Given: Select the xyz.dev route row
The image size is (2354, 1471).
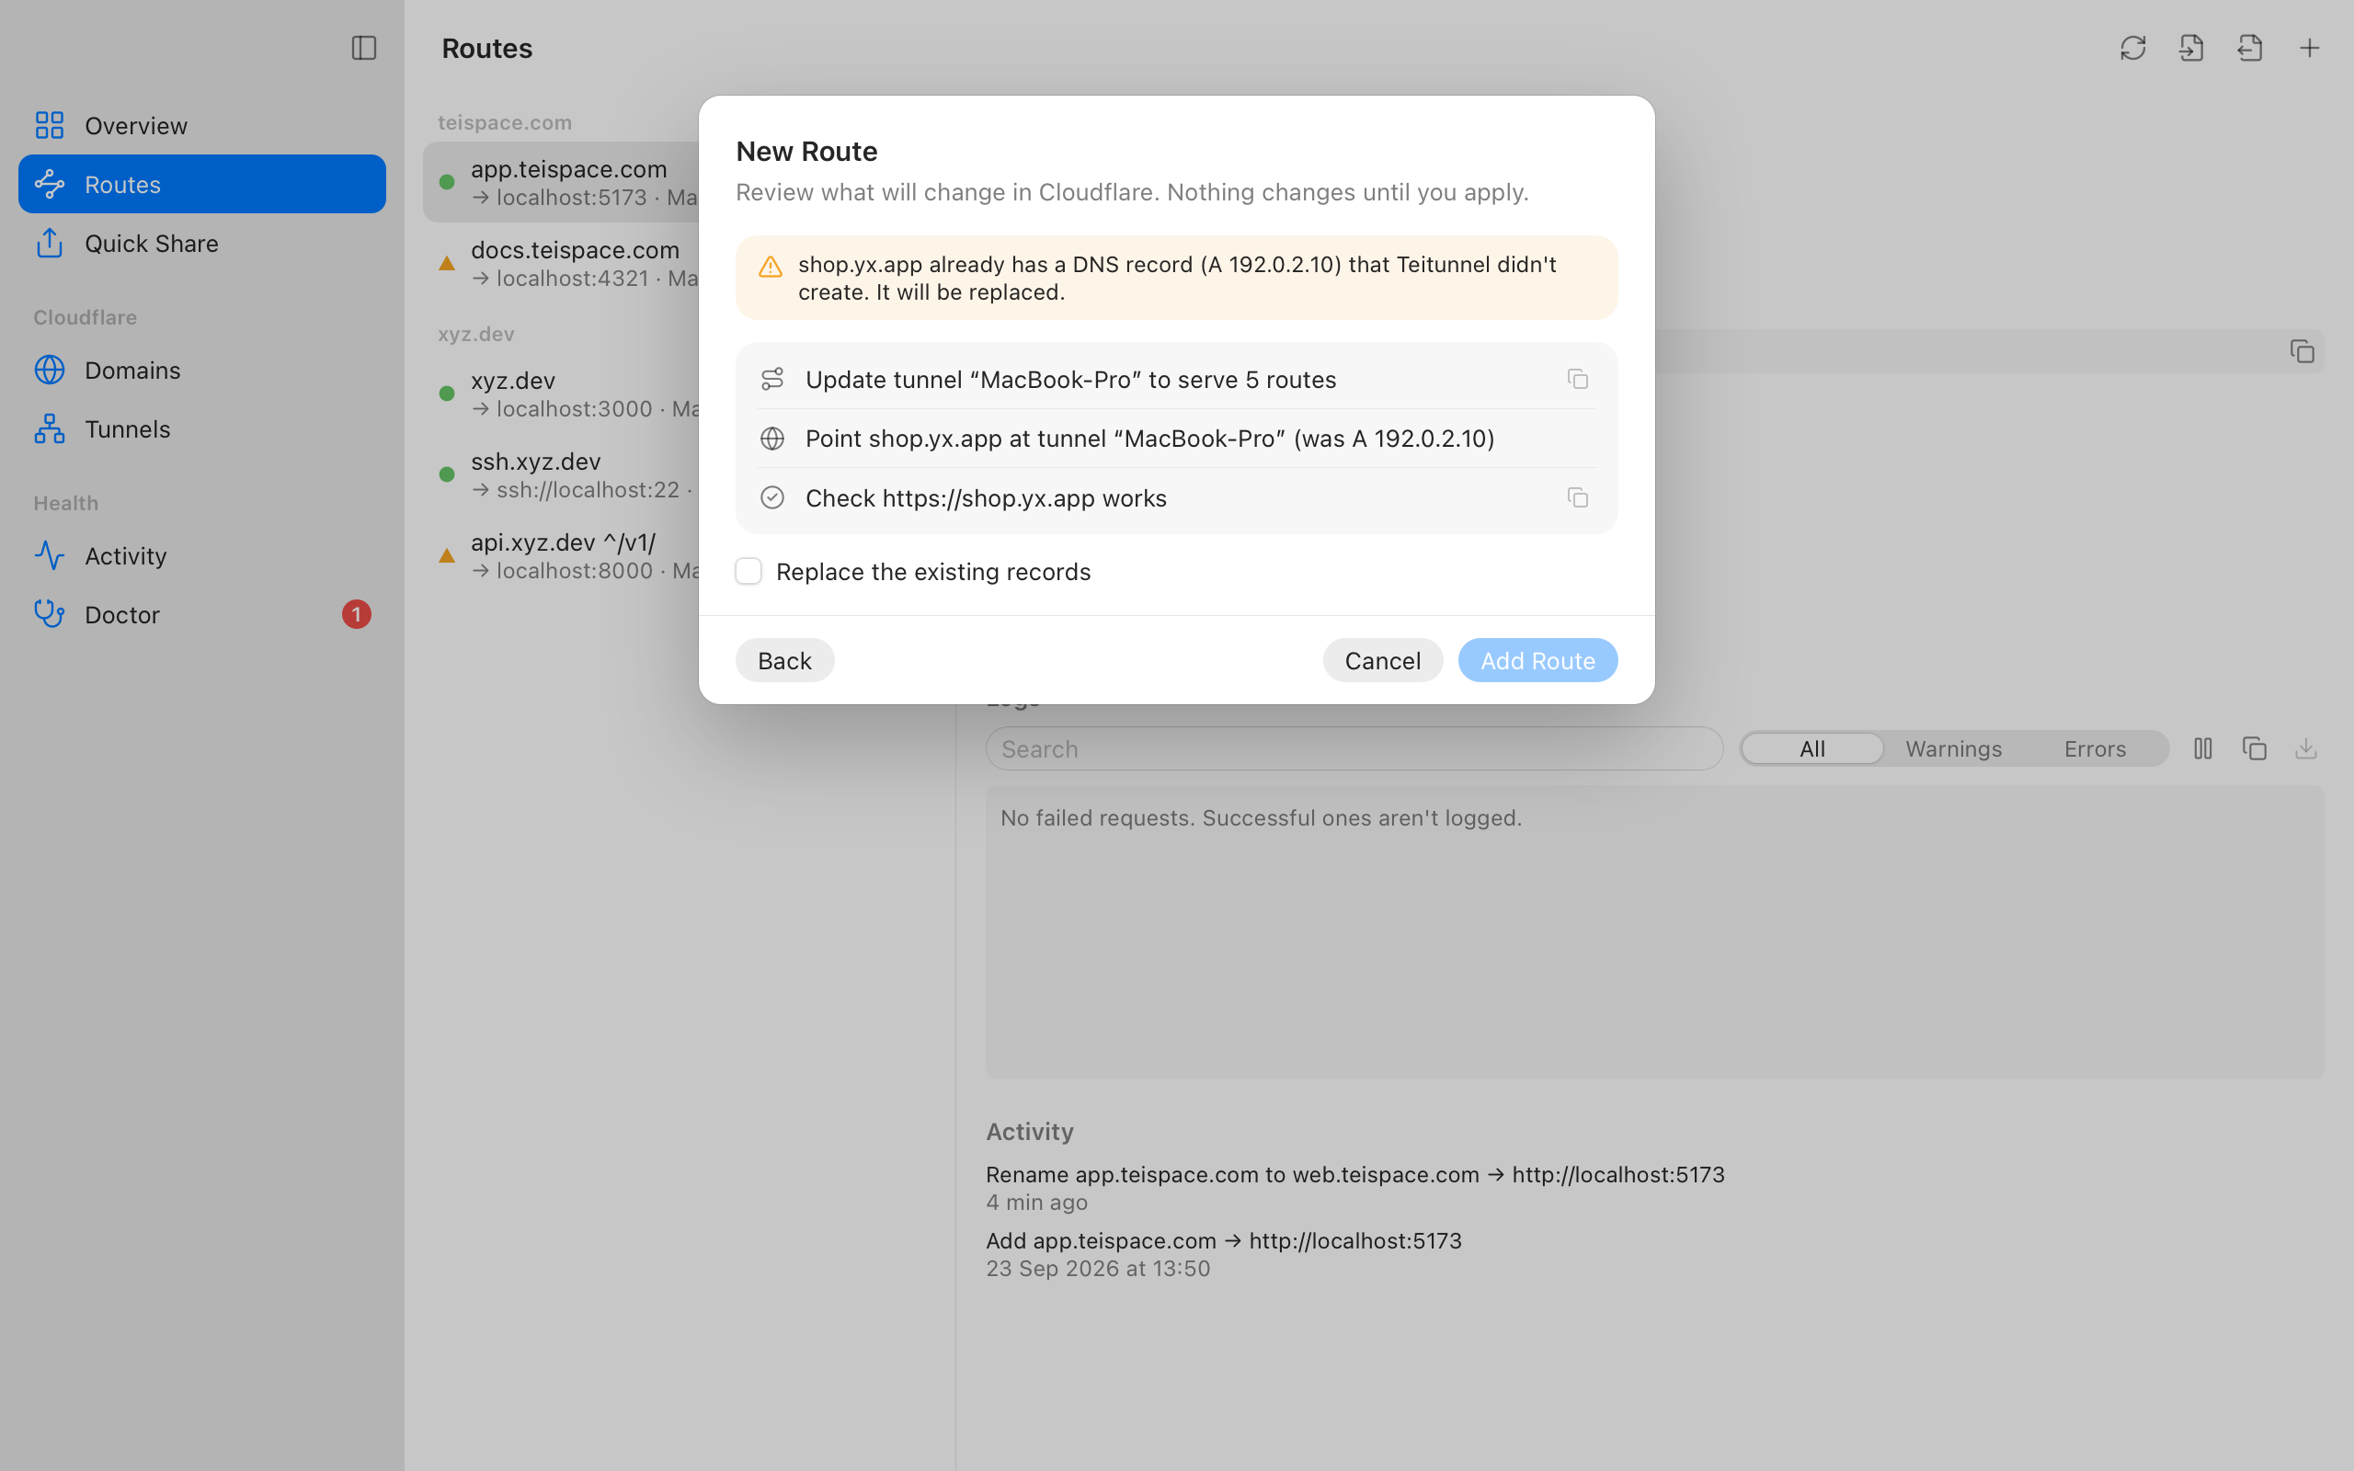Looking at the screenshot, I should [x=561, y=394].
